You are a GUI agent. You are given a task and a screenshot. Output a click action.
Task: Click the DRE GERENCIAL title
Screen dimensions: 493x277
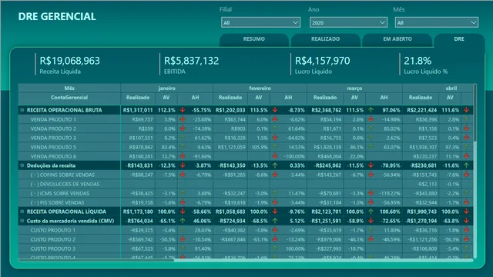click(57, 17)
